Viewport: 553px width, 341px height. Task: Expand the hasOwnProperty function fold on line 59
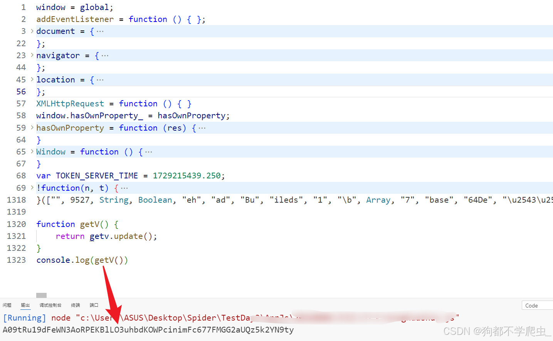(32, 128)
